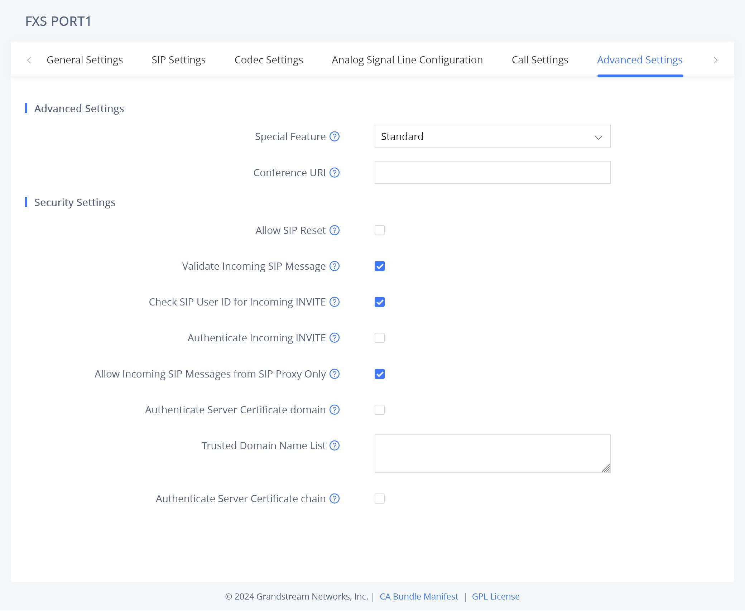This screenshot has width=745, height=611.
Task: Switch to the SIP Settings tab
Action: click(x=178, y=60)
